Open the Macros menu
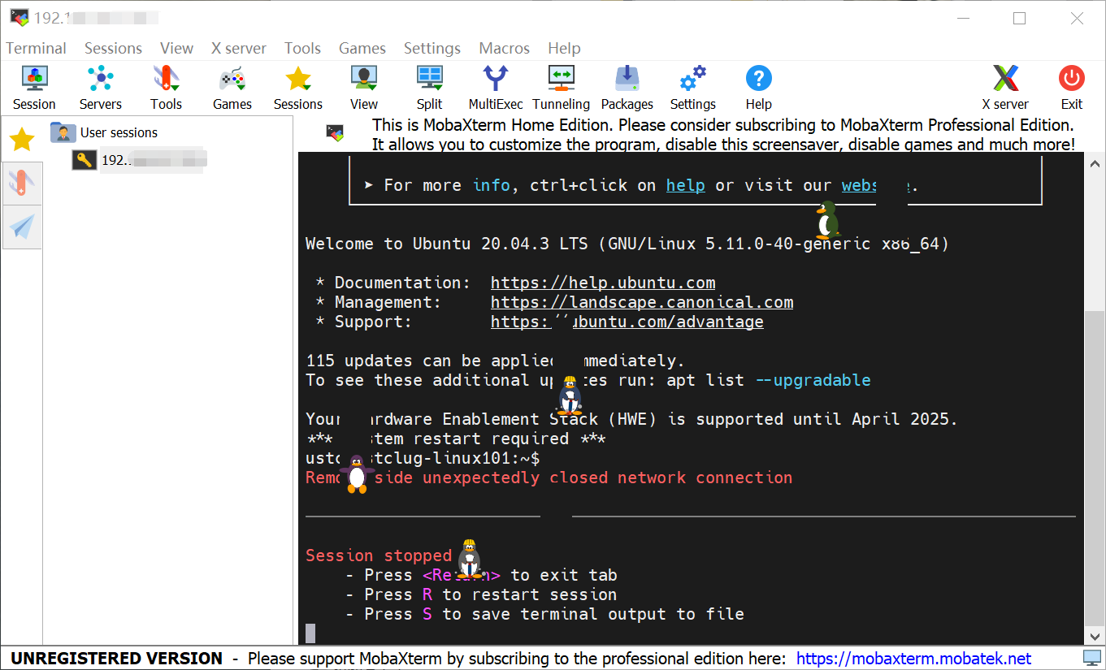The width and height of the screenshot is (1106, 670). (504, 48)
